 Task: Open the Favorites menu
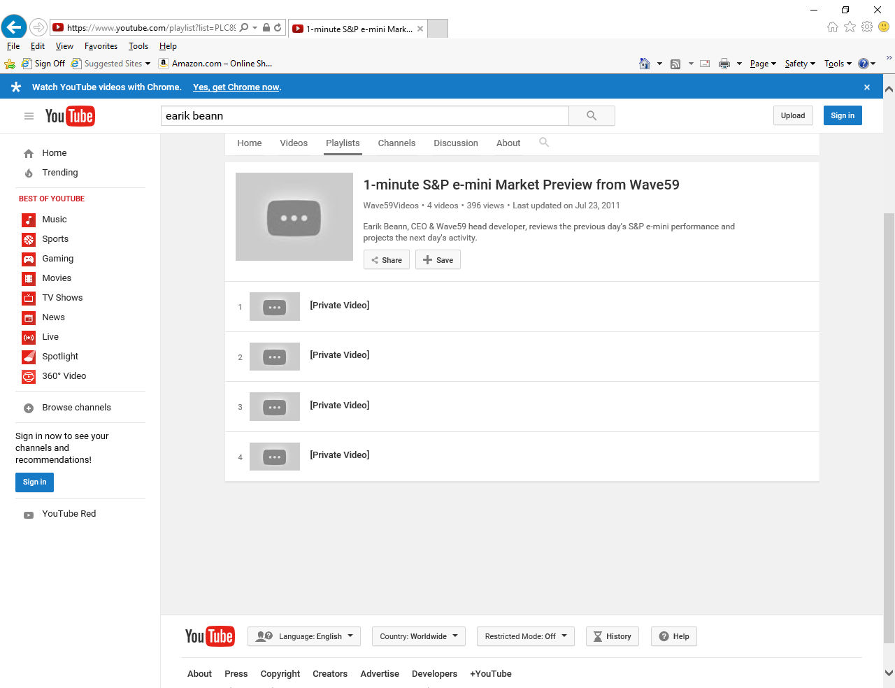tap(101, 46)
